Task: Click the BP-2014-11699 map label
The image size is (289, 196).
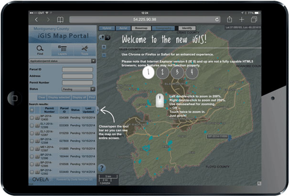Action: (217, 136)
